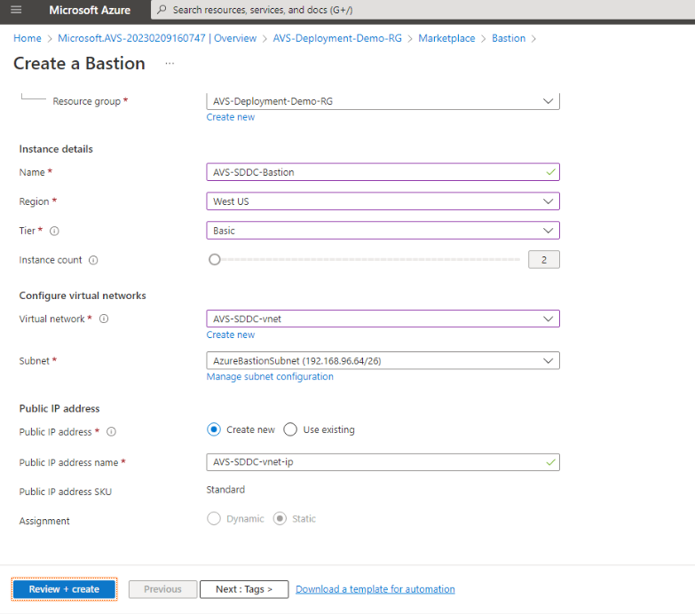Click Create new under Virtual network
This screenshot has height=614, width=695.
(231, 335)
